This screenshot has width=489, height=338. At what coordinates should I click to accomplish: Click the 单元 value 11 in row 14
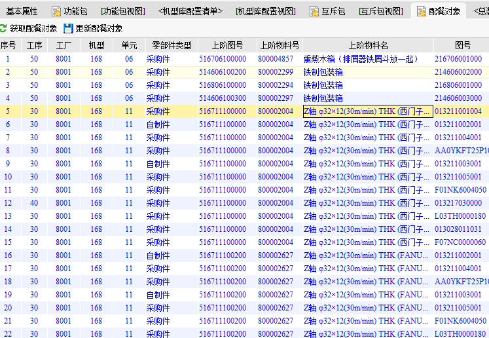(x=129, y=229)
